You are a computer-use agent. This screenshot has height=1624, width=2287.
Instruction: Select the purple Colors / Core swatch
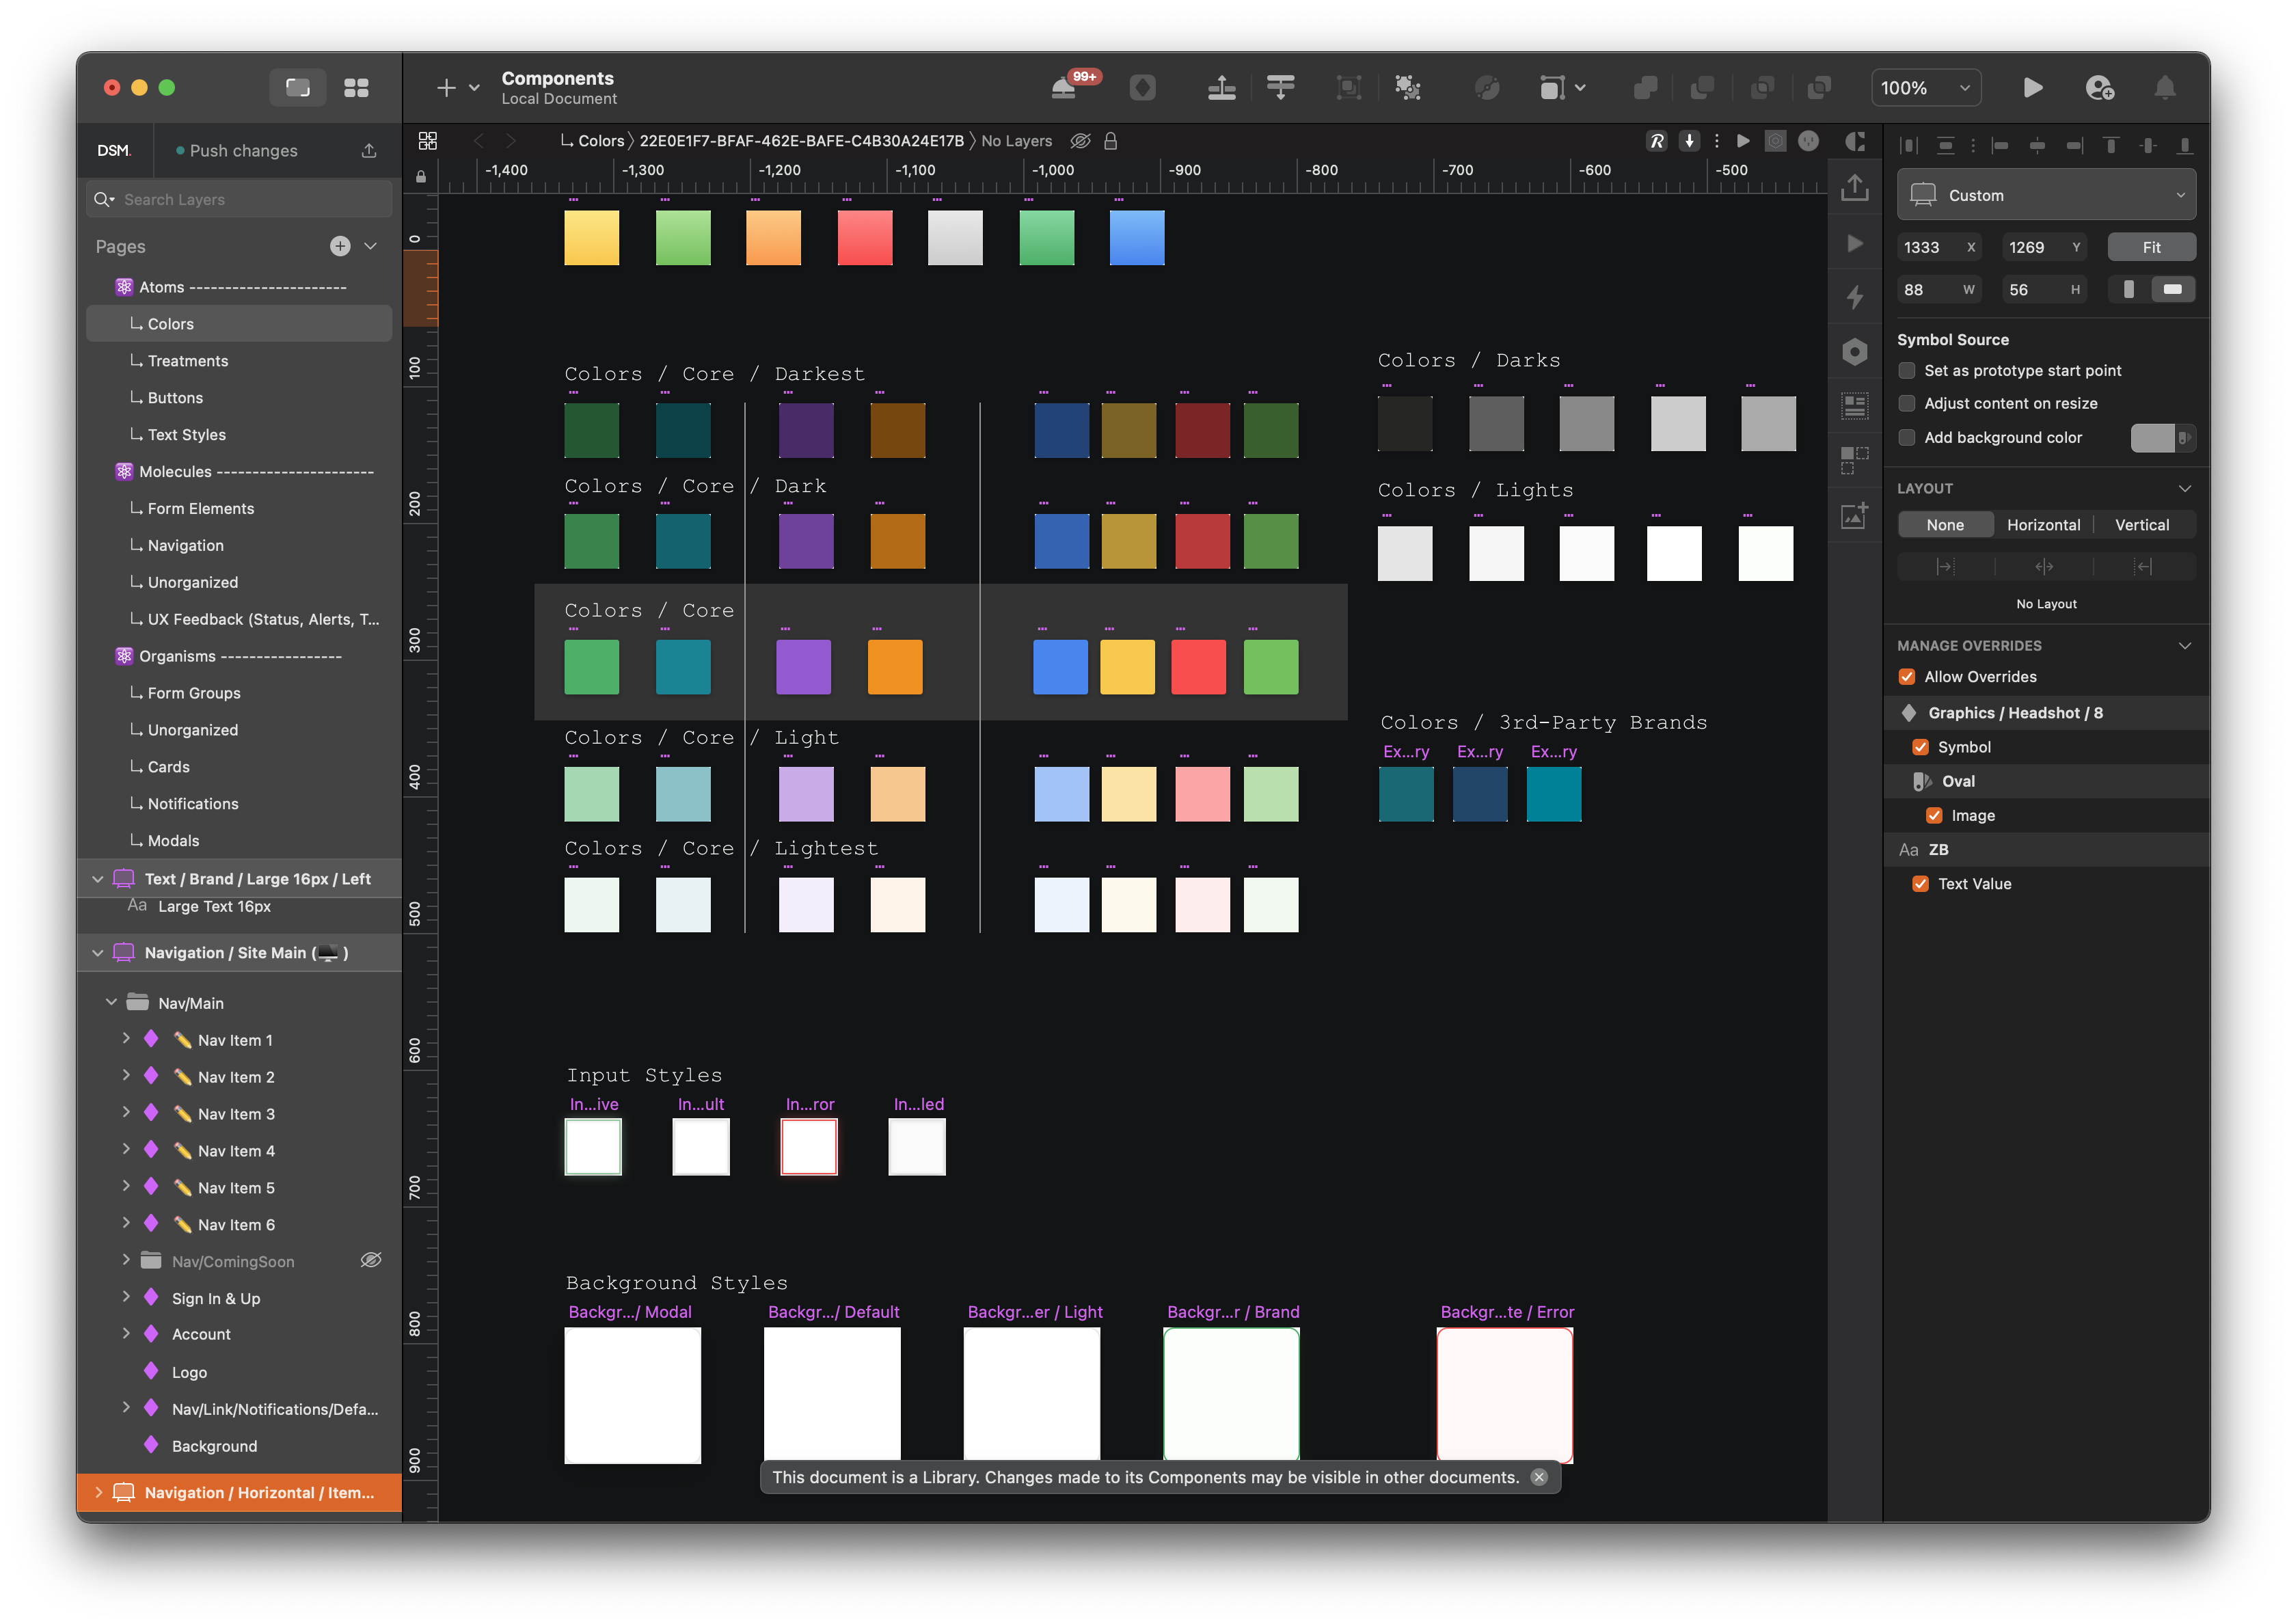pyautogui.click(x=803, y=667)
